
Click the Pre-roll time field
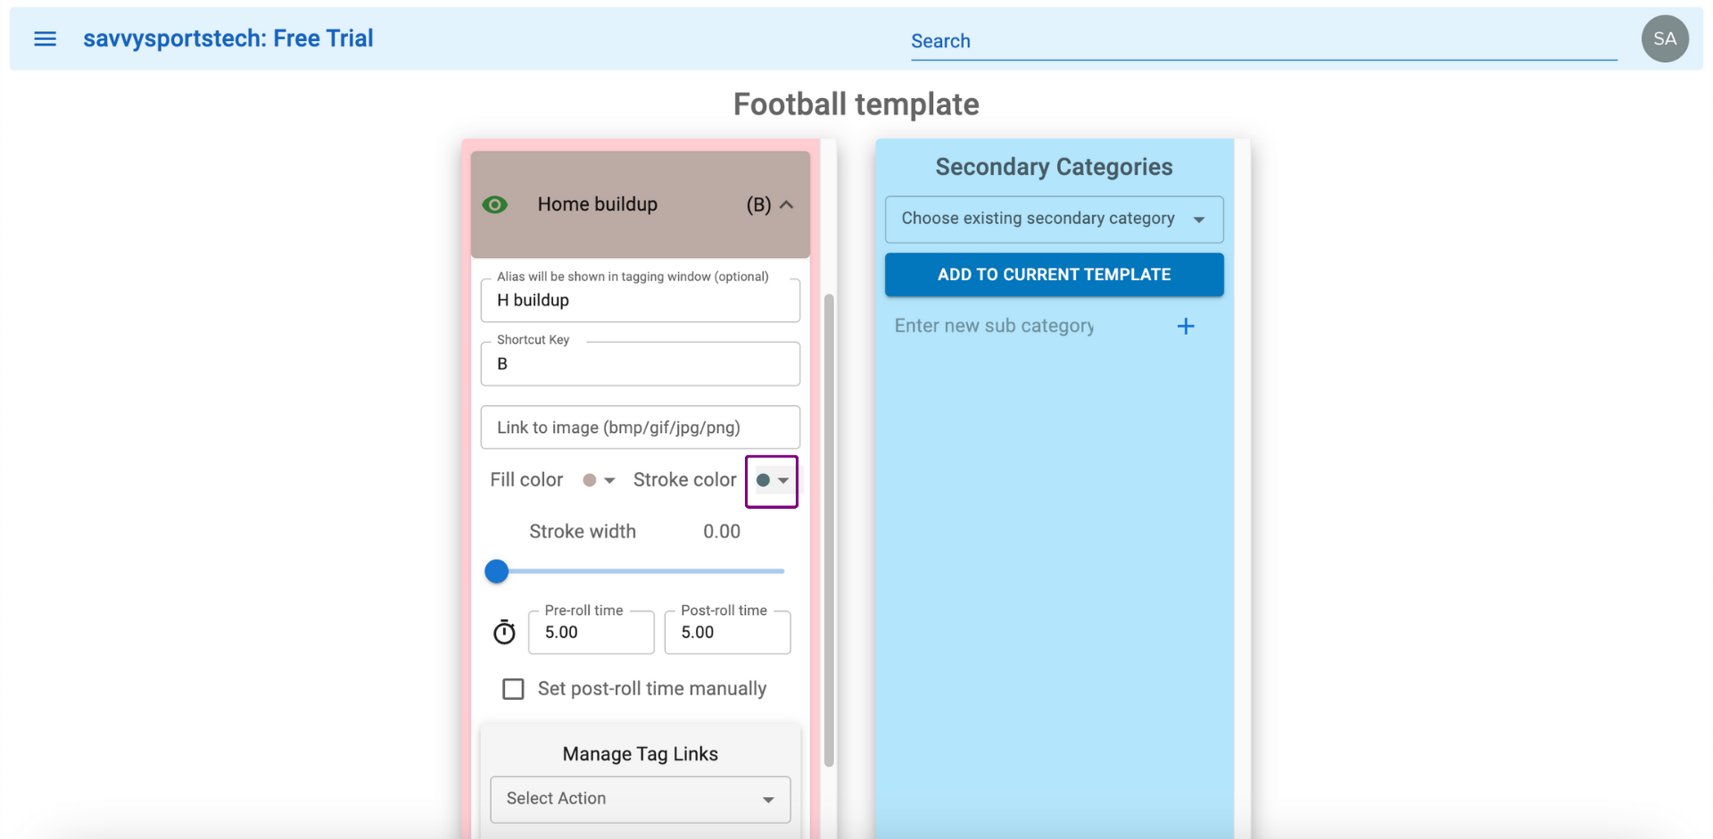tap(591, 632)
